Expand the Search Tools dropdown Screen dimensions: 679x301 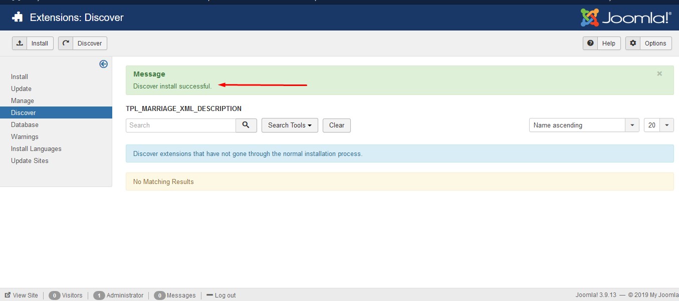(290, 125)
